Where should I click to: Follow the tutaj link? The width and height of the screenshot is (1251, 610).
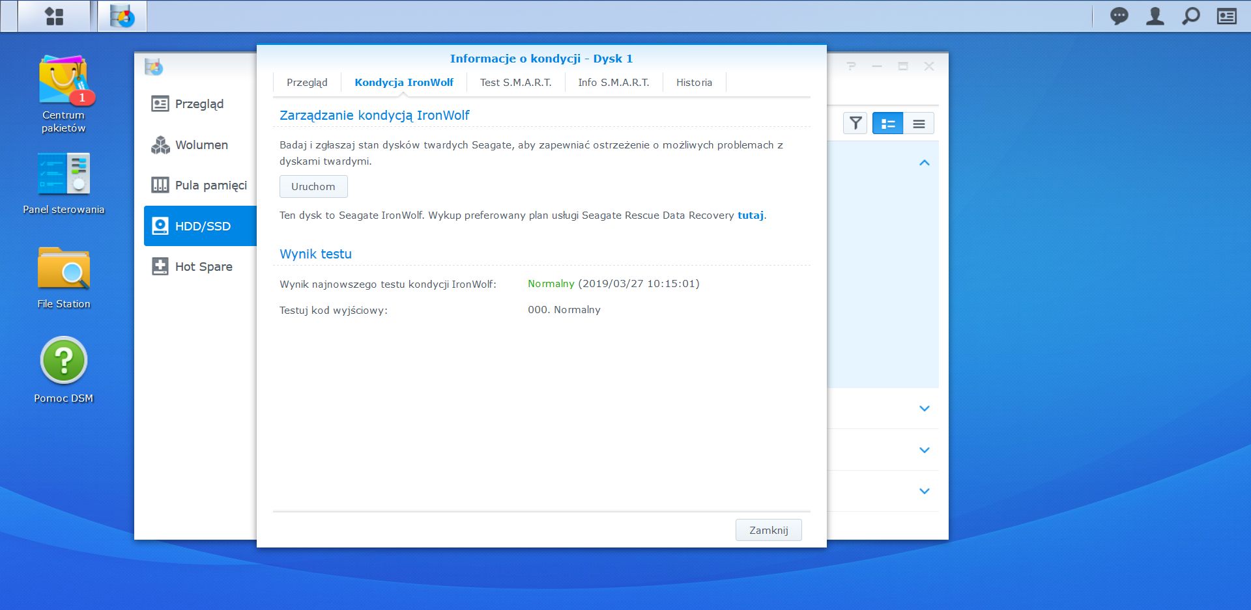[750, 215]
